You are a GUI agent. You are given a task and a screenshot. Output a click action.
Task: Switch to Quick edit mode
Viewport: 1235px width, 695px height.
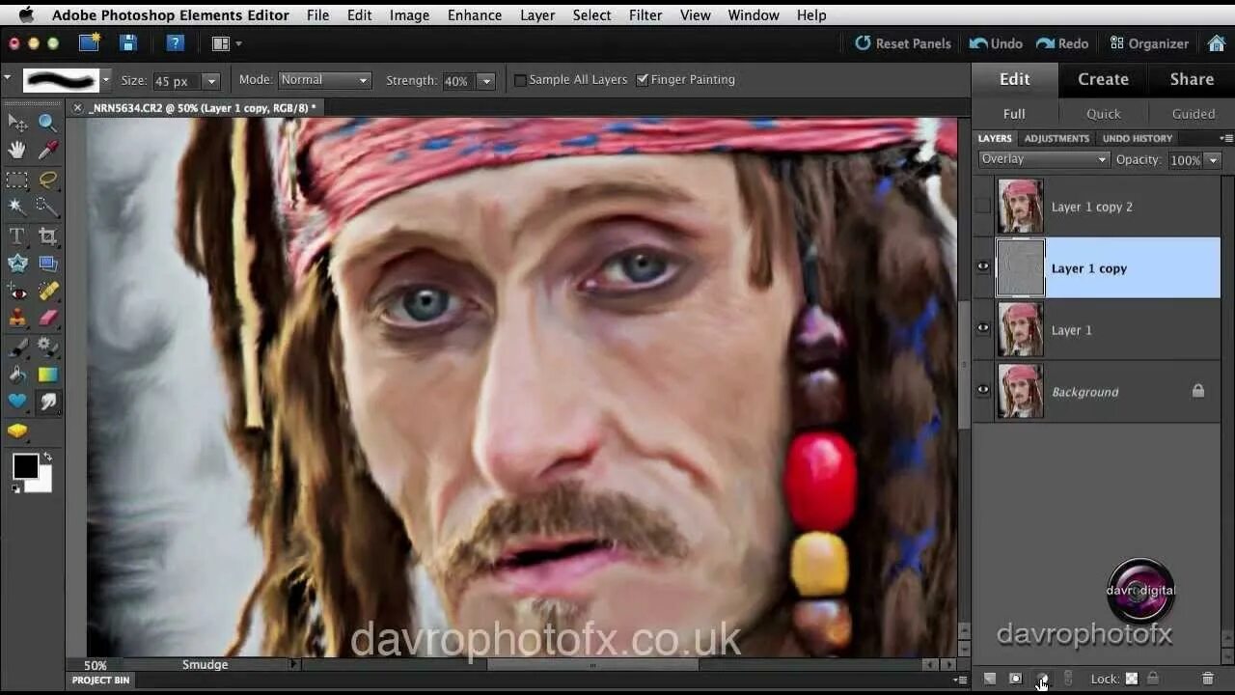point(1104,113)
